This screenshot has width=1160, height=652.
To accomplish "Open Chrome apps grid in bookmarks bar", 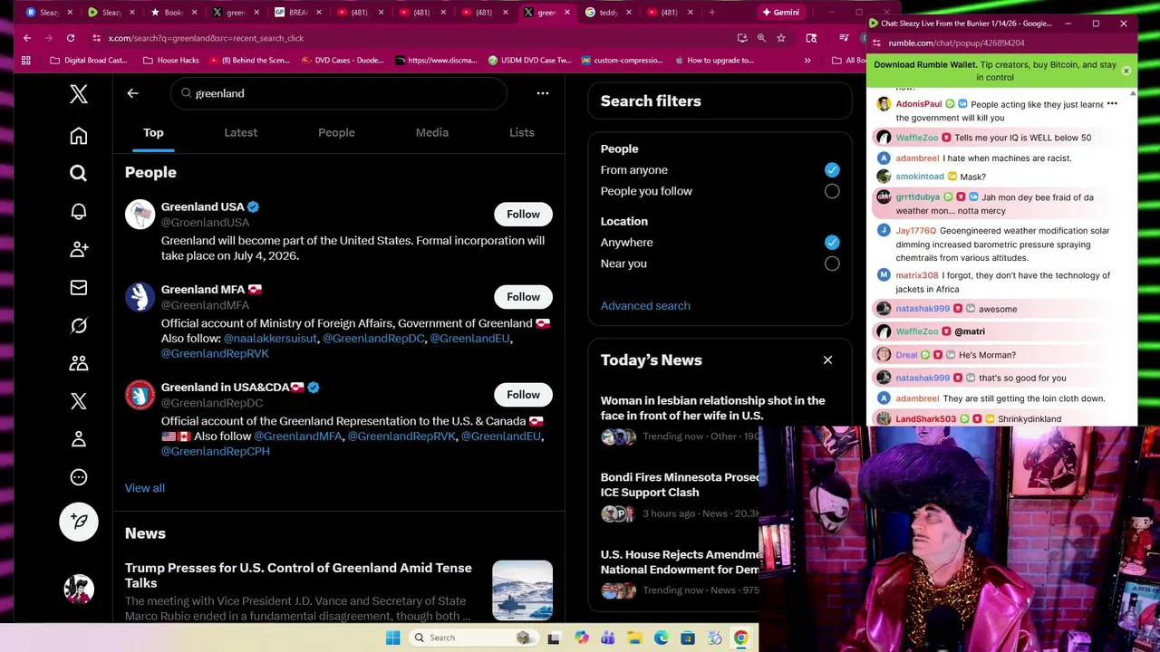I will pos(26,61).
